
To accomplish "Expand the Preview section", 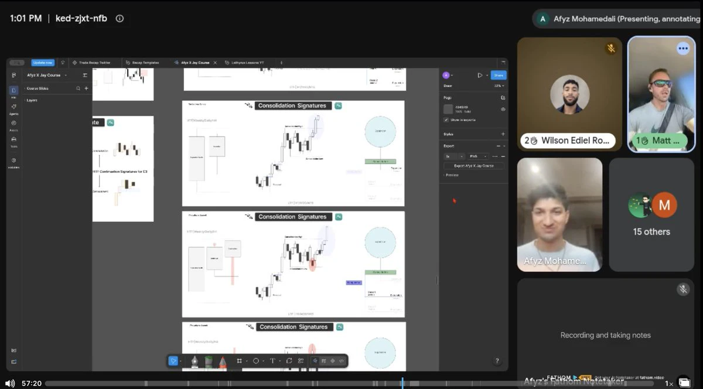I will click(451, 175).
